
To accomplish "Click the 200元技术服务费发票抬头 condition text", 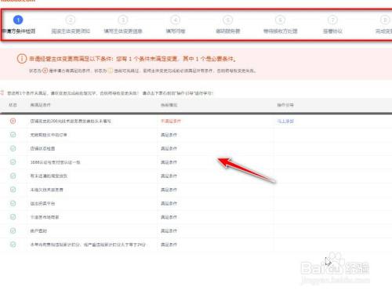I will (71, 121).
